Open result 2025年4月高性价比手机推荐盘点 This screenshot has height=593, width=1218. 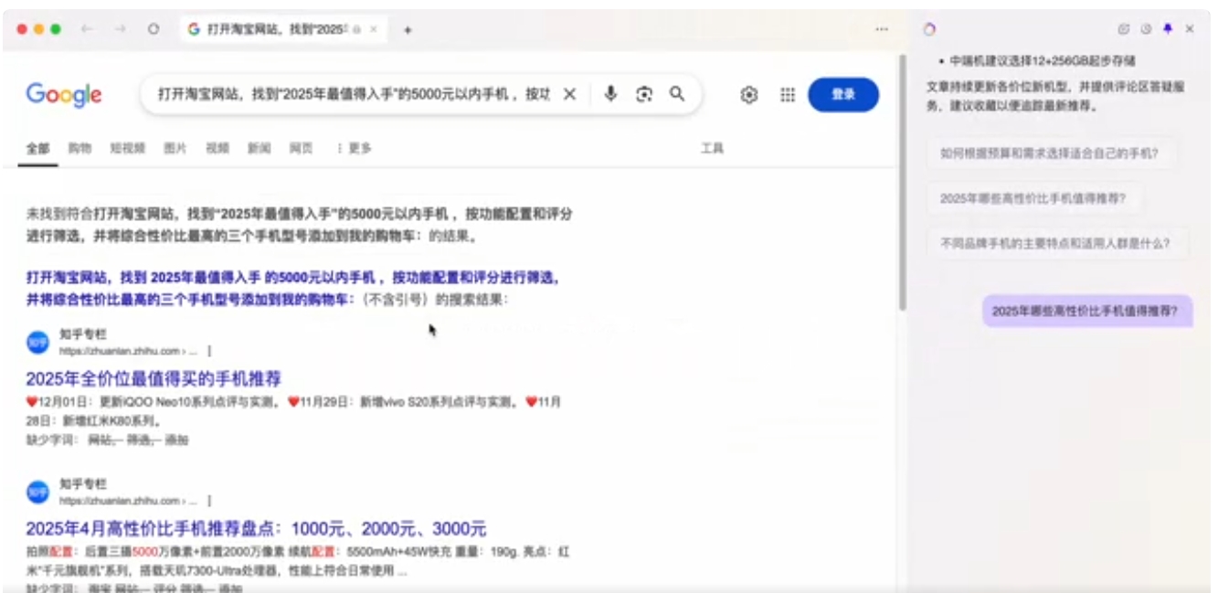(x=256, y=528)
